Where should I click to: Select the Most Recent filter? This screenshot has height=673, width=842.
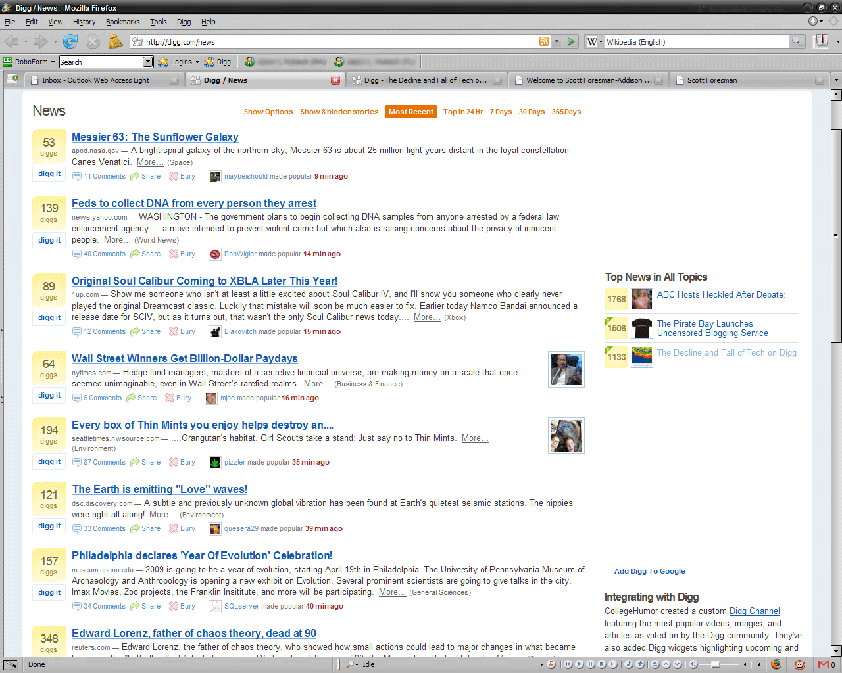410,112
